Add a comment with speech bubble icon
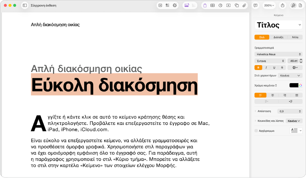The height and width of the screenshot is (178, 306). click(x=255, y=6)
